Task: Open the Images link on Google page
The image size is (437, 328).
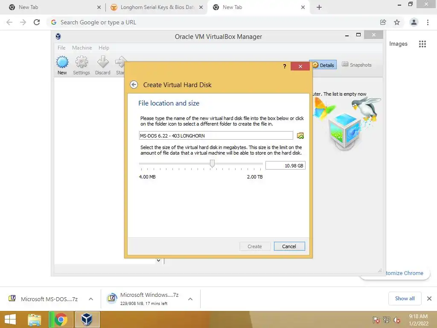Action: point(398,44)
